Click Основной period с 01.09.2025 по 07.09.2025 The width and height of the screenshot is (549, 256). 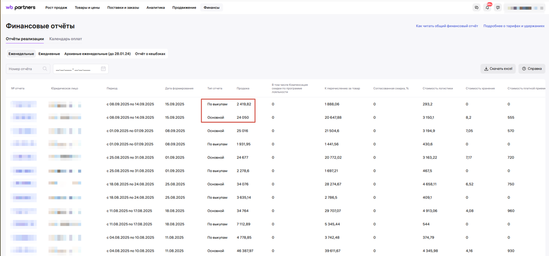pyautogui.click(x=130, y=131)
